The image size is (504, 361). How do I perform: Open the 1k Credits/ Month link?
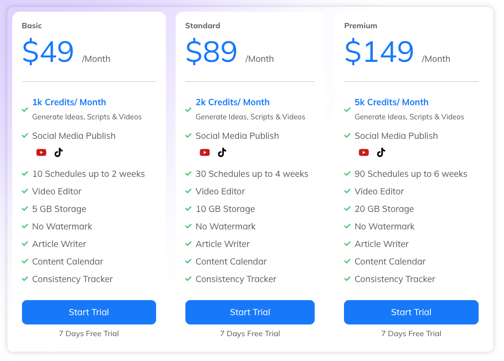[x=69, y=102]
